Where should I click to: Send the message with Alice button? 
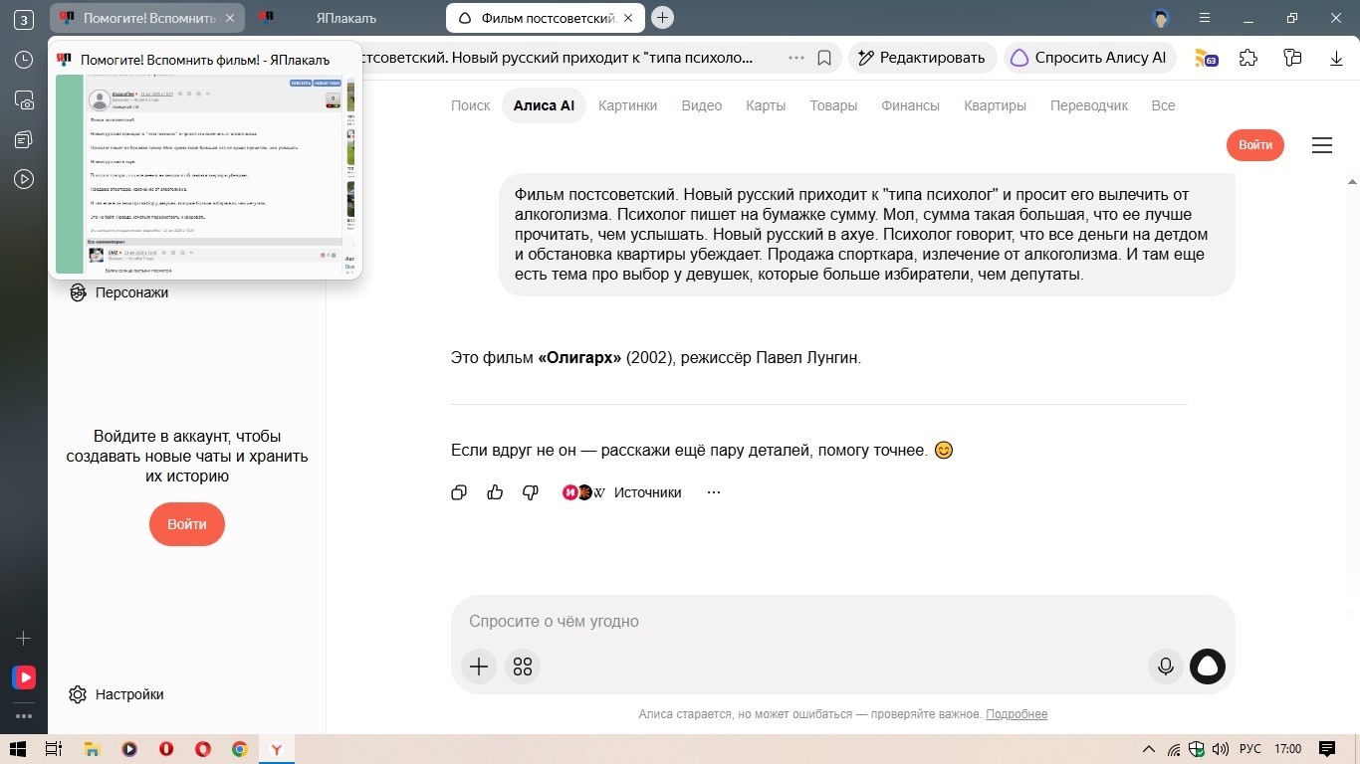1208,667
